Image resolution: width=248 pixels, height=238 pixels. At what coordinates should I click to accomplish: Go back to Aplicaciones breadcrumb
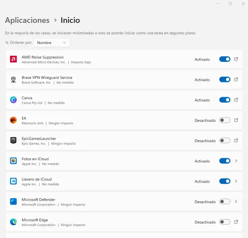pyautogui.click(x=27, y=20)
